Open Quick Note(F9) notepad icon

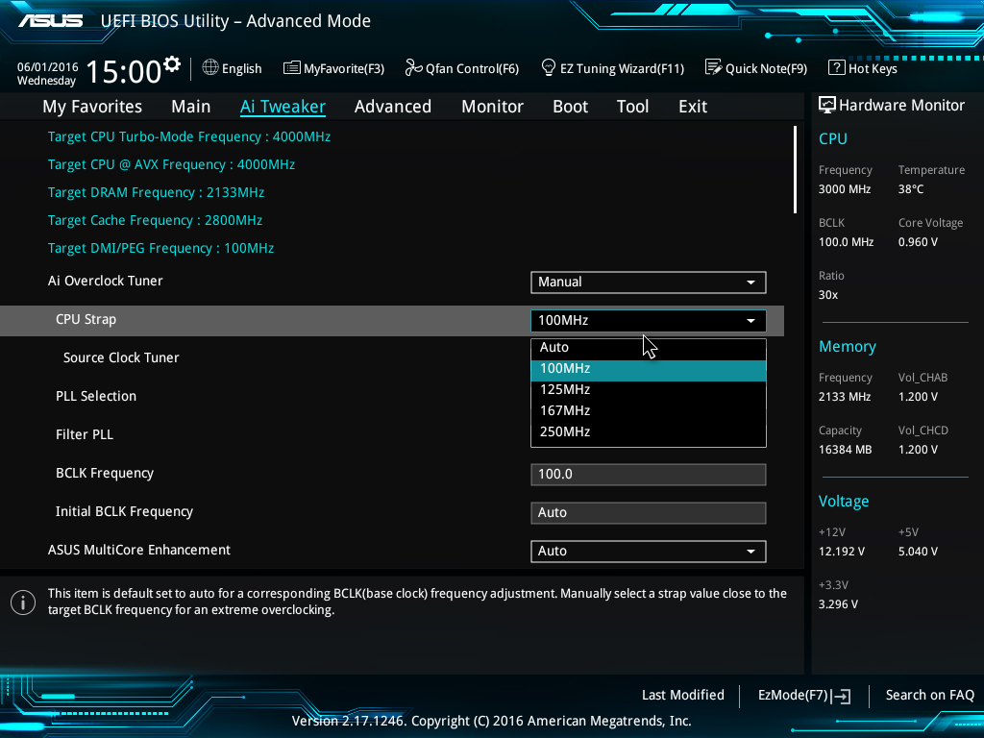point(713,68)
